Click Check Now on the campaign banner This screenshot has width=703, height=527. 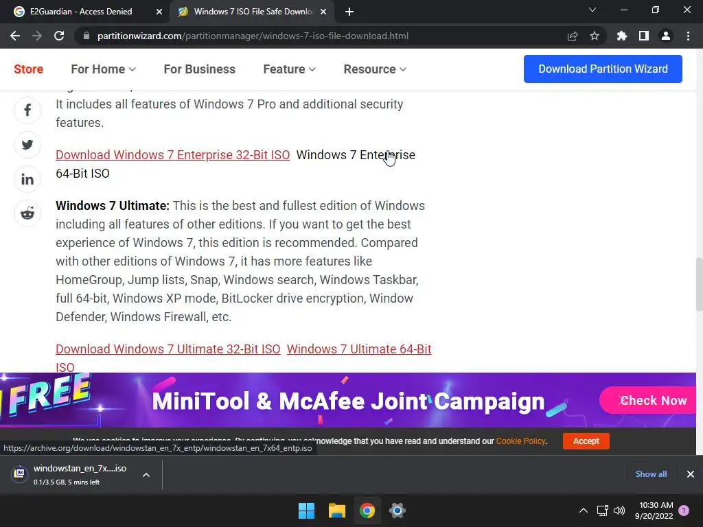click(x=649, y=400)
